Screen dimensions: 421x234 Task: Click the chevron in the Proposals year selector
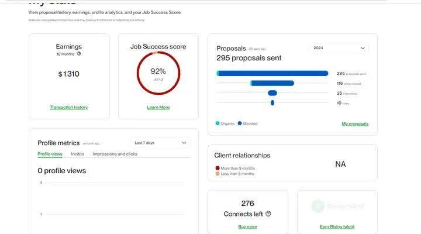pos(363,48)
